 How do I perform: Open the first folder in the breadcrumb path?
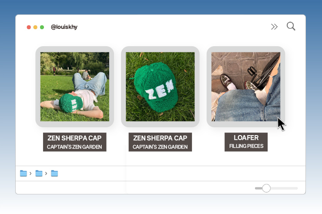[x=23, y=173]
